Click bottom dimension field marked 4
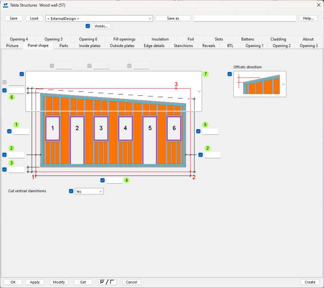Image resolution: width=324 pixels, height=288 pixels. coord(114,181)
